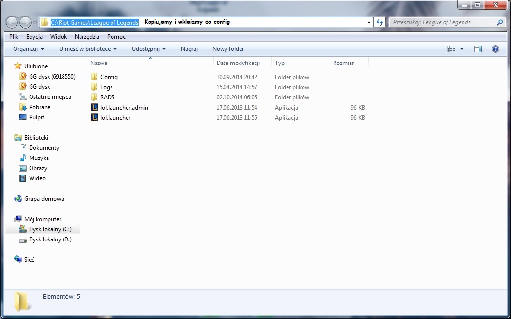Viewport: 511px width, 319px height.
Task: Select the Logs folder icon
Action: point(94,87)
